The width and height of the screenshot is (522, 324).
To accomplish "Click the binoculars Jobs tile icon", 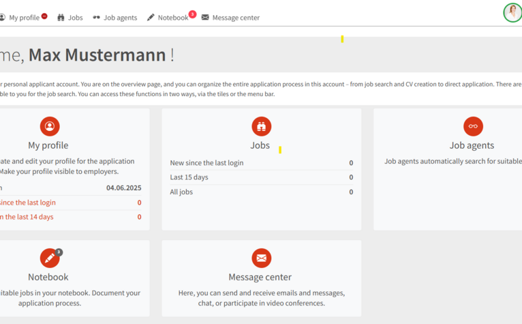I will [x=261, y=126].
